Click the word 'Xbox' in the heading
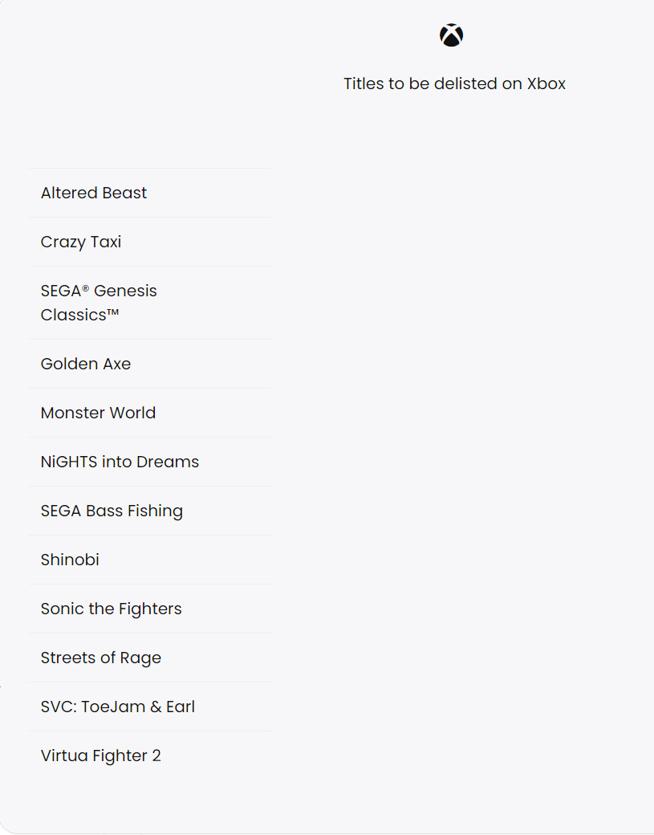This screenshot has width=654, height=835. [546, 83]
